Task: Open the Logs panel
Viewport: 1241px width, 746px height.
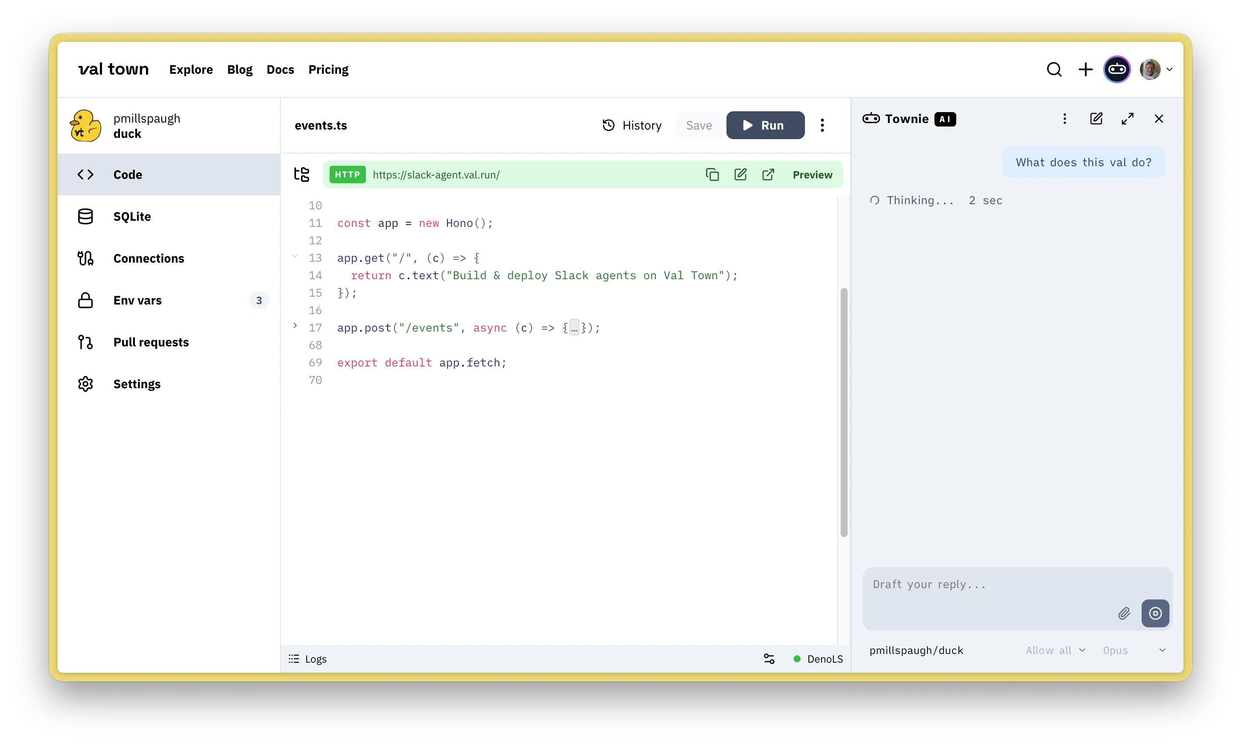Action: point(307,659)
